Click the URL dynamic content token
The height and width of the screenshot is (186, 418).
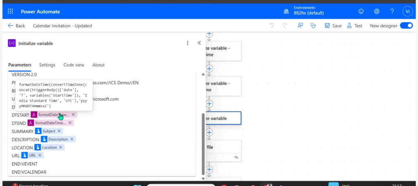[32, 155]
